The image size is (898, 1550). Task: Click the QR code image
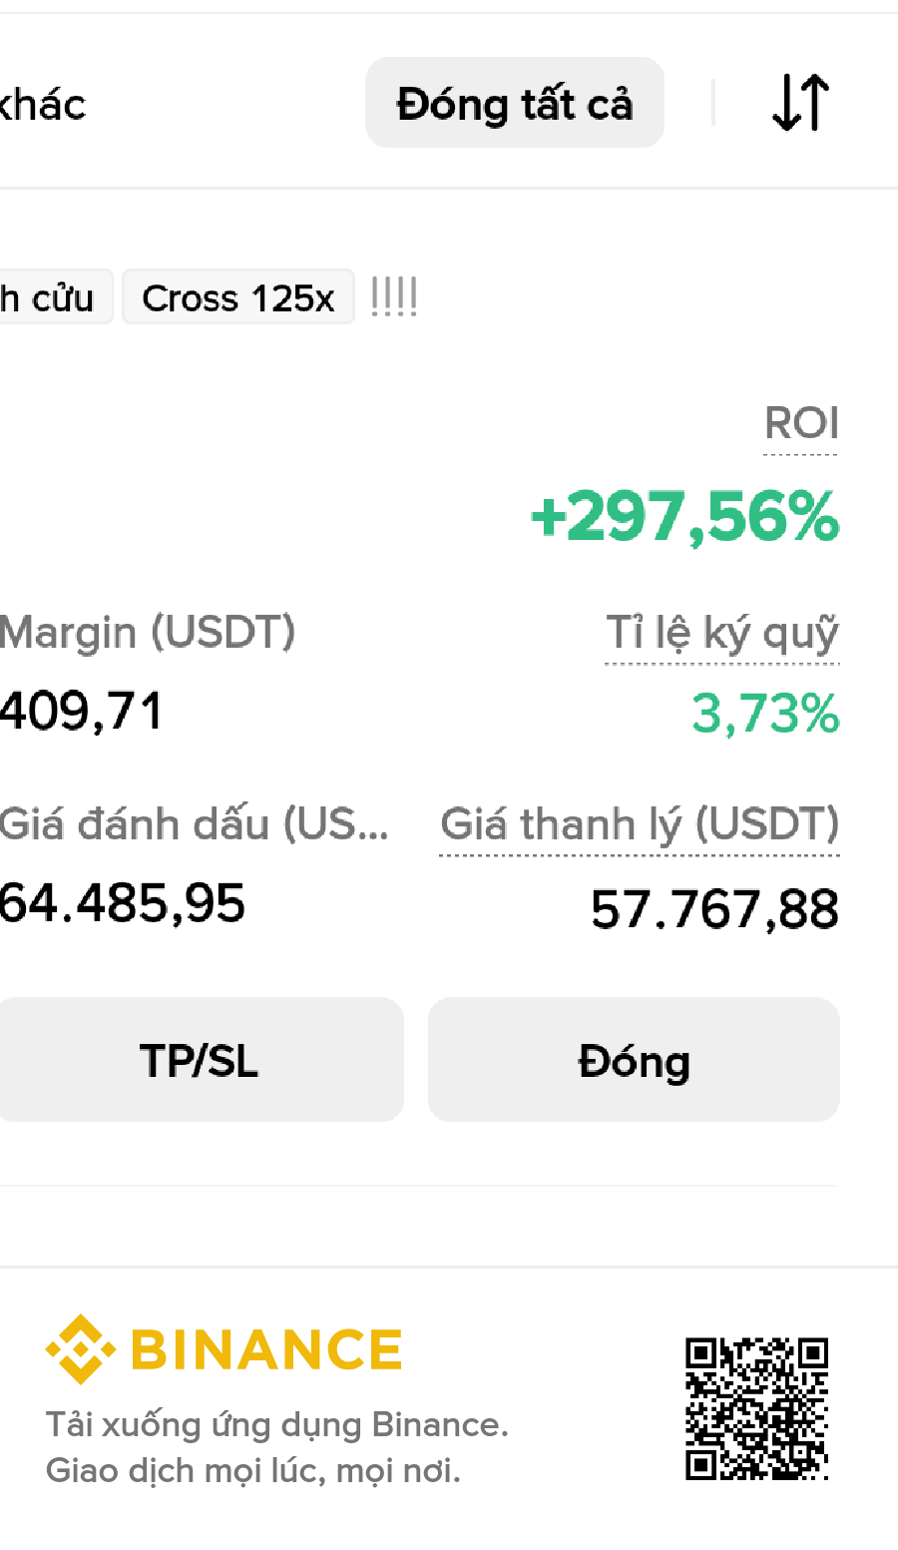(757, 1409)
